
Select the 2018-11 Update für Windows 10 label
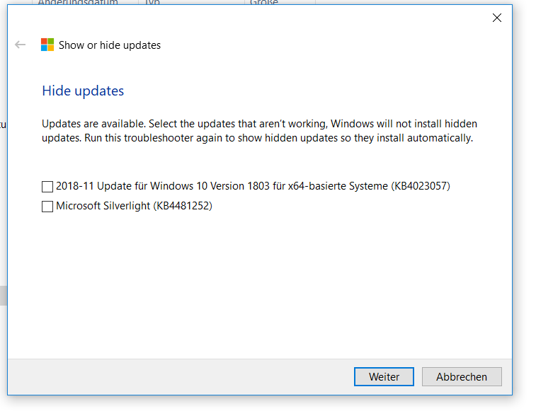point(253,186)
